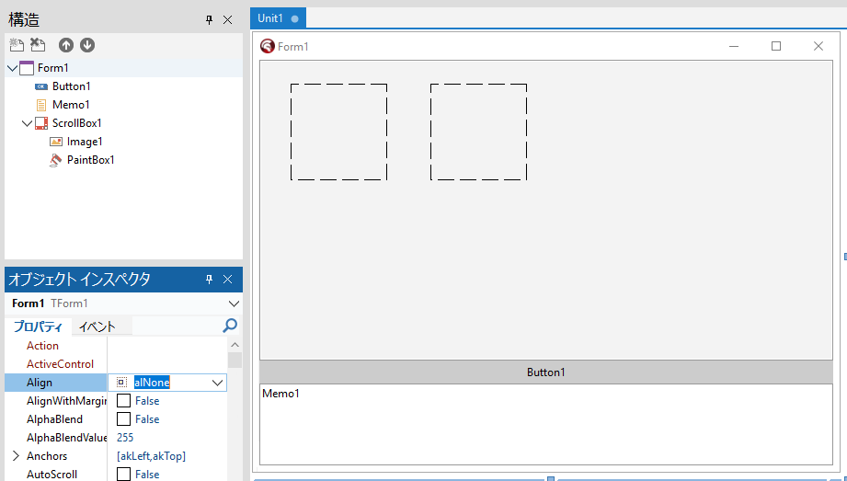Select PaintBox1 in the structure tree

90,160
